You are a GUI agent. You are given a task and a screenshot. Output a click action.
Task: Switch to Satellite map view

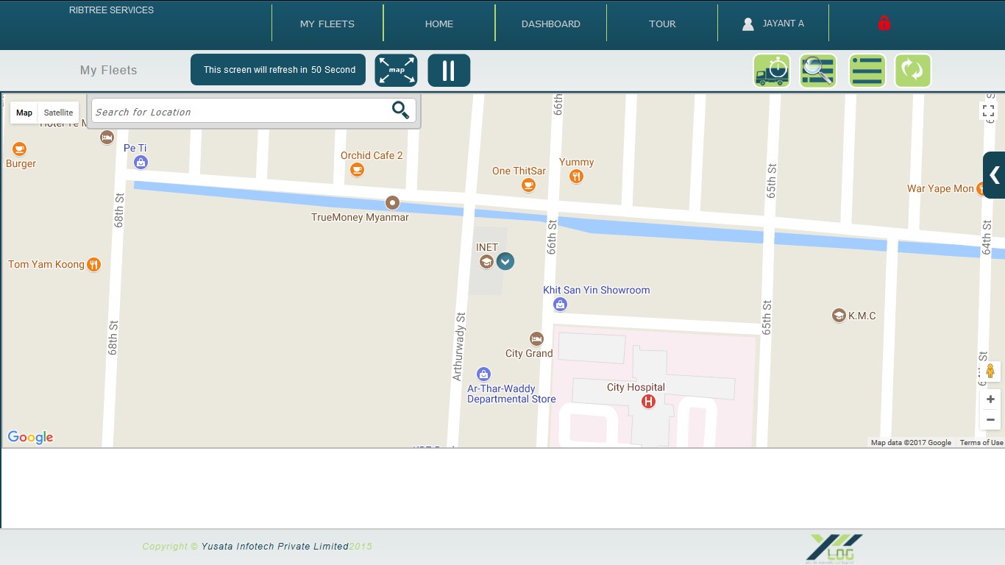pyautogui.click(x=58, y=113)
